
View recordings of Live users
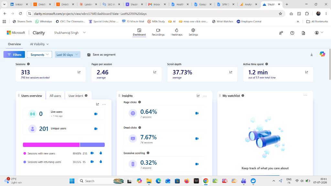coord(96,114)
